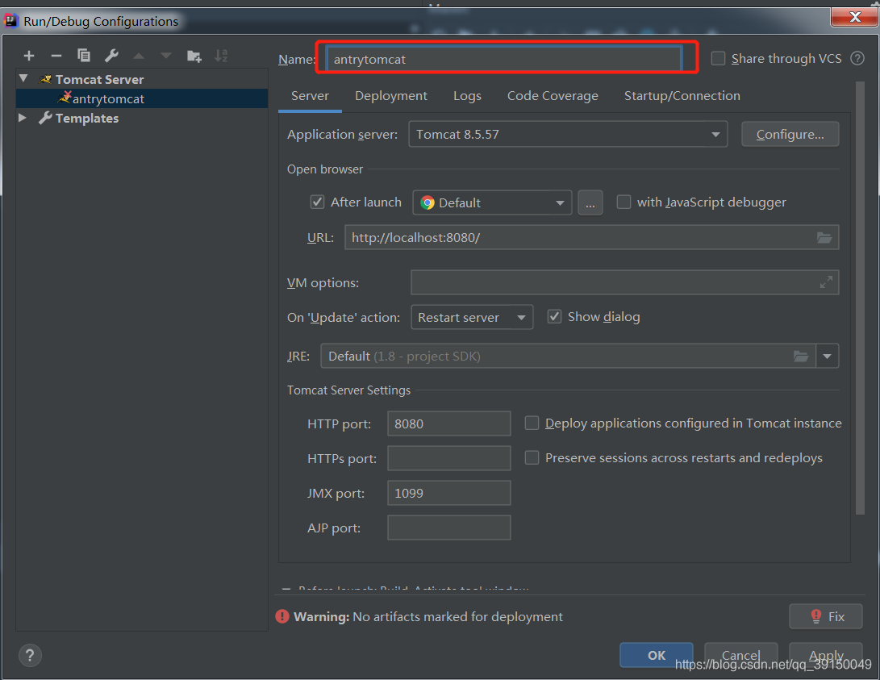
Task: Check Preserve sessions across restarts and redeploys
Action: tap(532, 458)
